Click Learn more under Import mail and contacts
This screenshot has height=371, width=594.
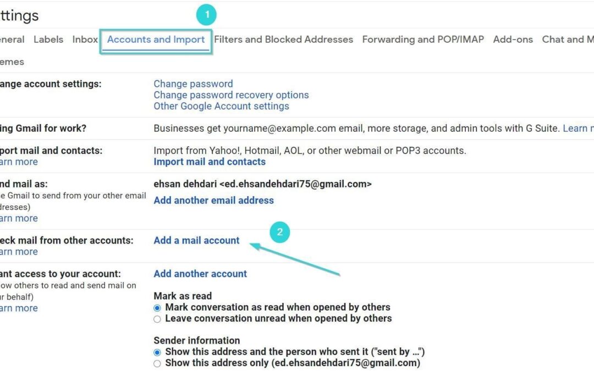tap(20, 162)
